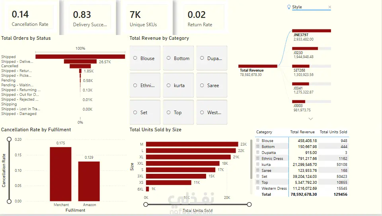Show more styles with the down chevron
Viewport: 382px width, 216px height.
tap(311, 119)
